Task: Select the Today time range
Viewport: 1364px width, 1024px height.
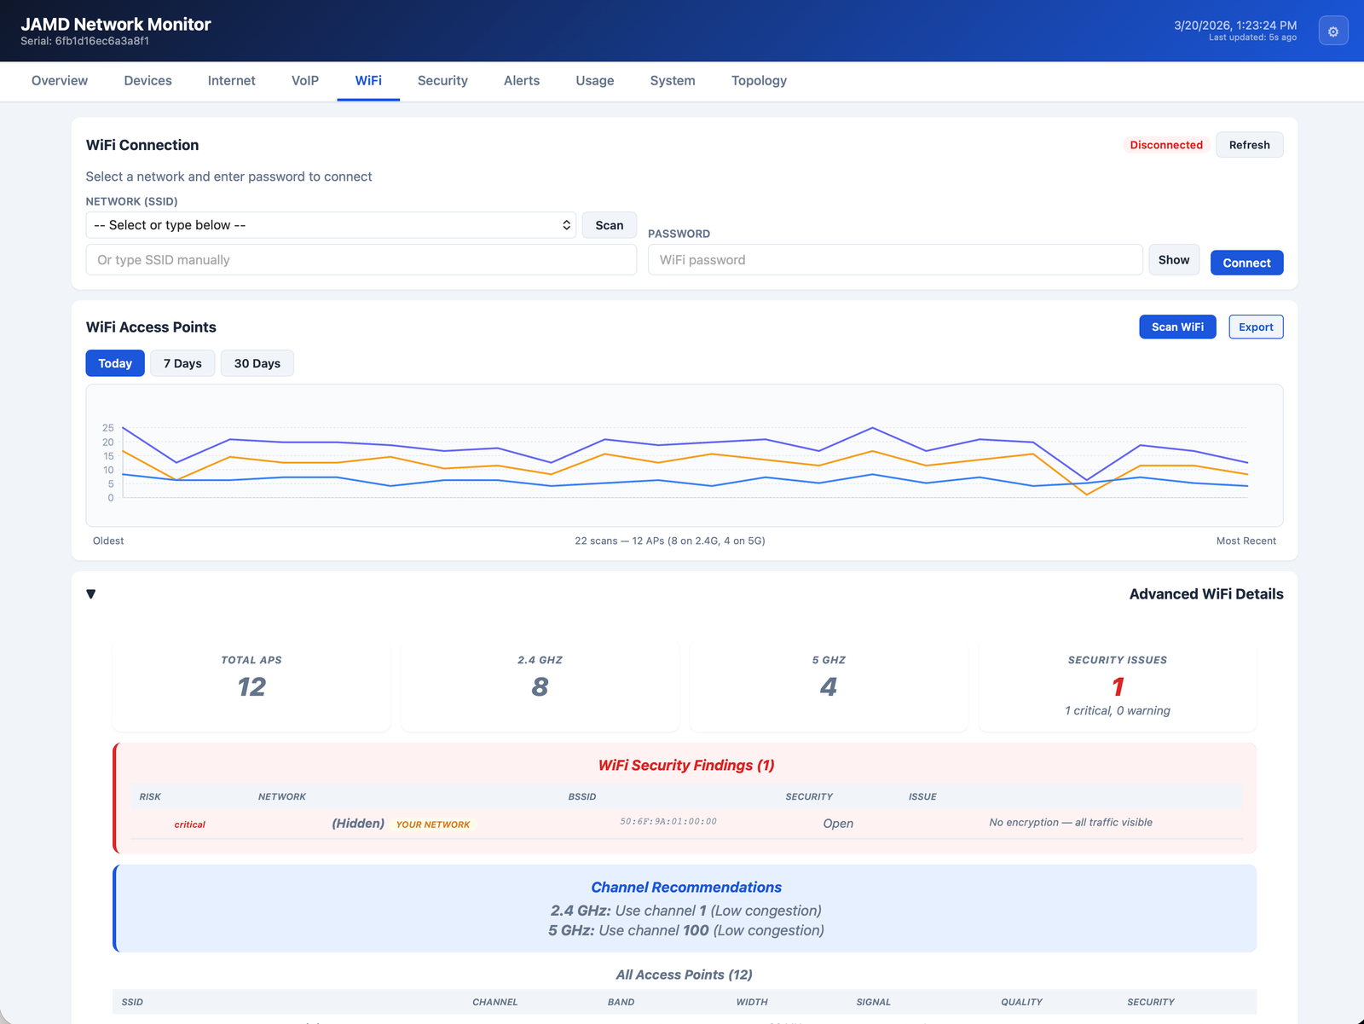Action: (115, 363)
